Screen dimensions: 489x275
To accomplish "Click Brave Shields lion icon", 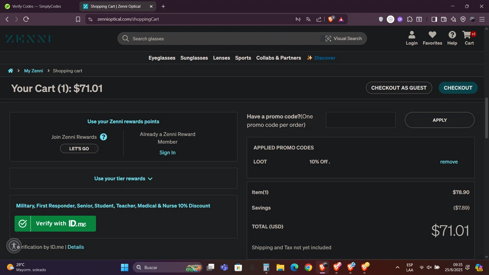I will click(x=331, y=19).
